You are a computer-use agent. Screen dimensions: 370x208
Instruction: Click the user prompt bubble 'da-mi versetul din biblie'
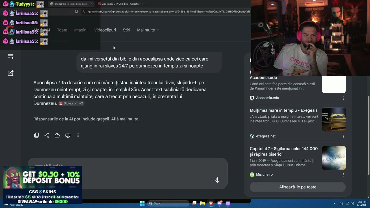click(149, 62)
